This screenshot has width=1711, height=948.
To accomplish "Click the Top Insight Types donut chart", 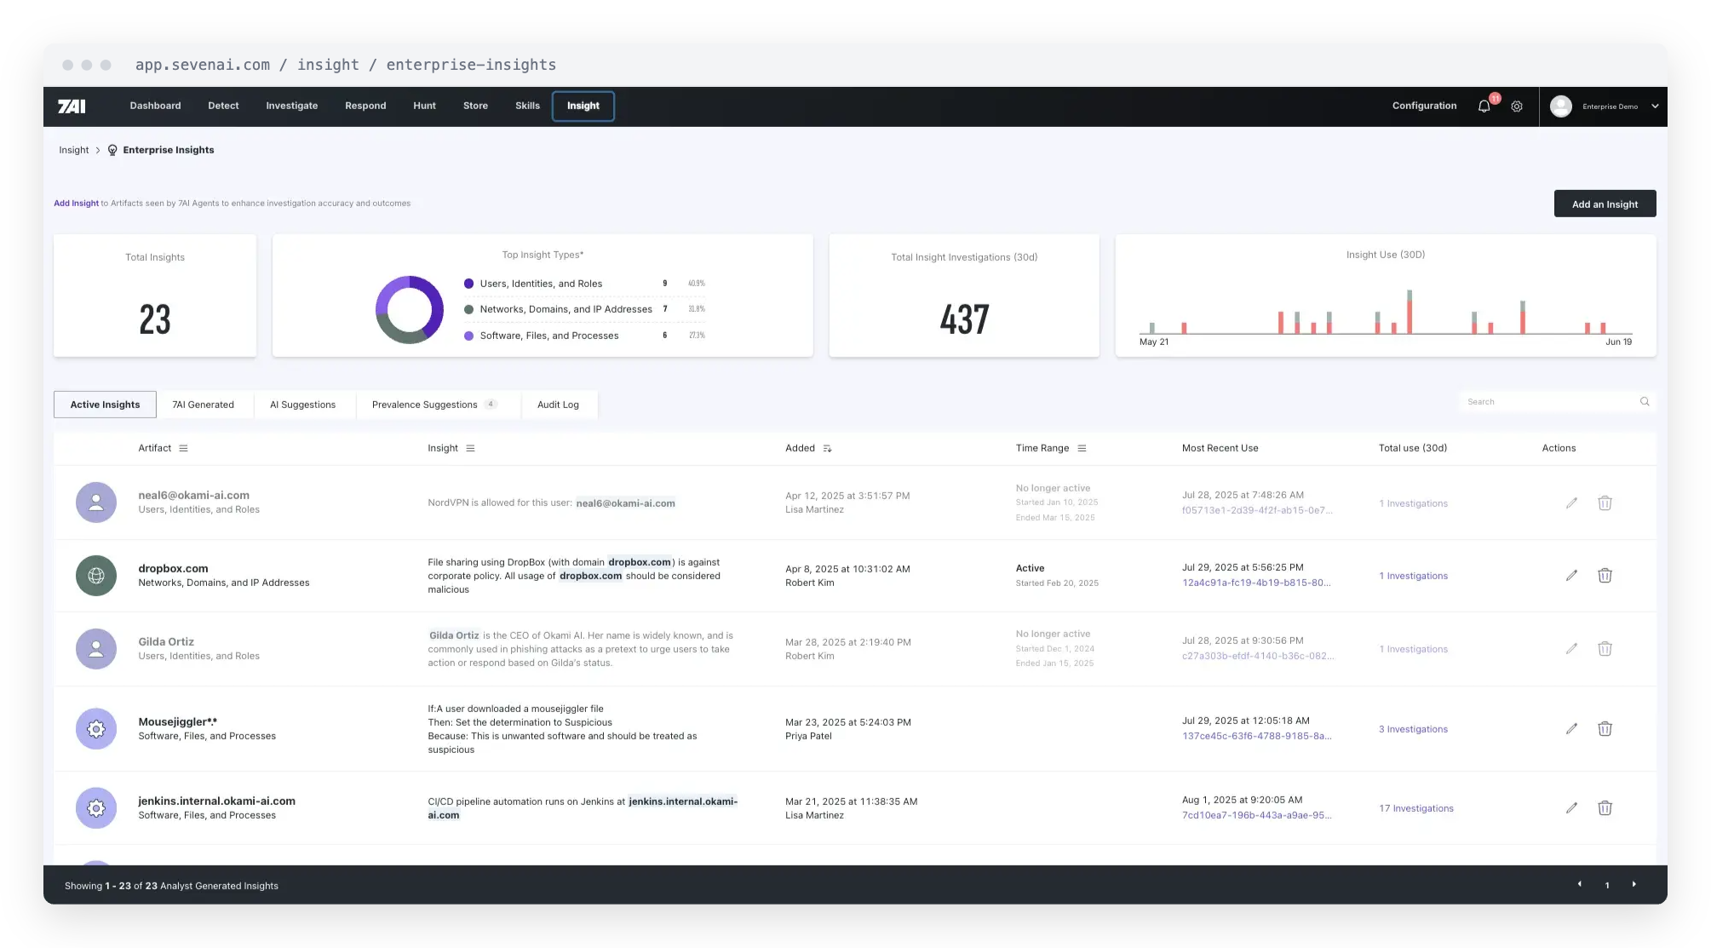I will [410, 309].
